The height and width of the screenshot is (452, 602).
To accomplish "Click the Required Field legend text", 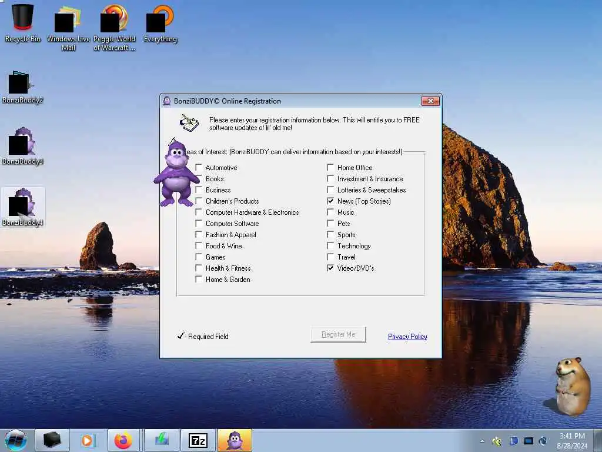I will click(208, 336).
